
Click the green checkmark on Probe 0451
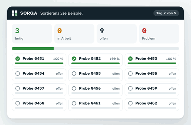pos(17,59)
